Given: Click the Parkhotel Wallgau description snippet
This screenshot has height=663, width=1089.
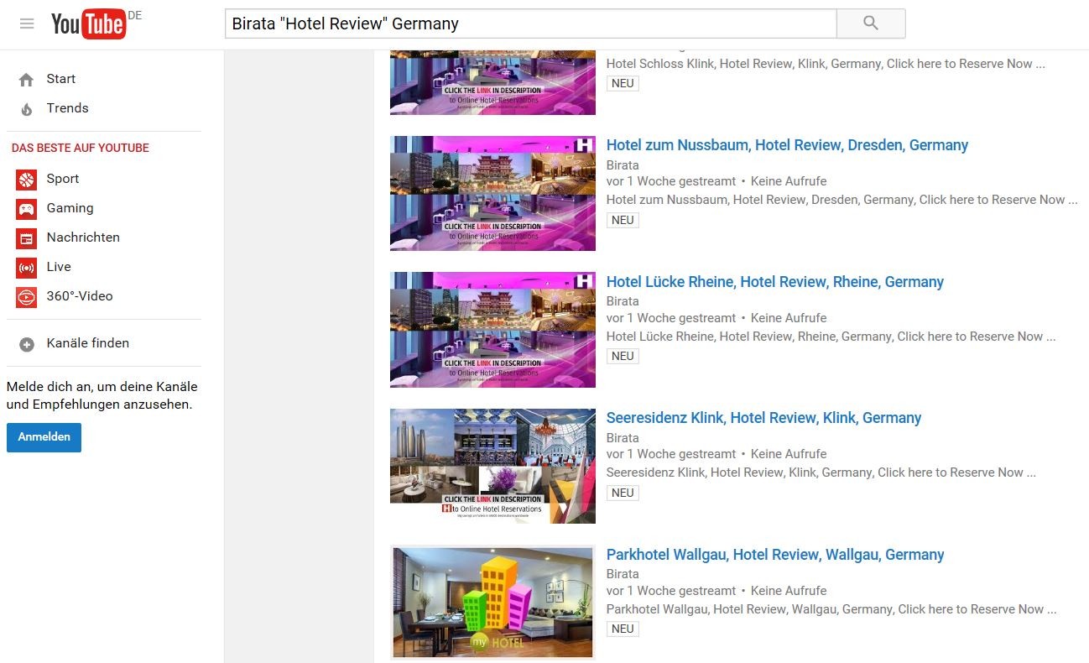Looking at the screenshot, I should [831, 609].
